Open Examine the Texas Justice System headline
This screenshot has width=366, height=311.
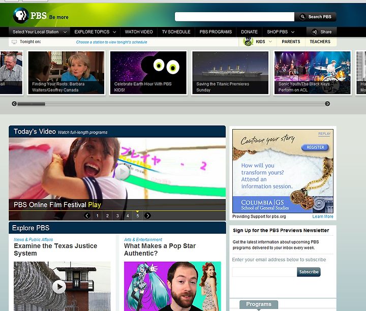55,250
